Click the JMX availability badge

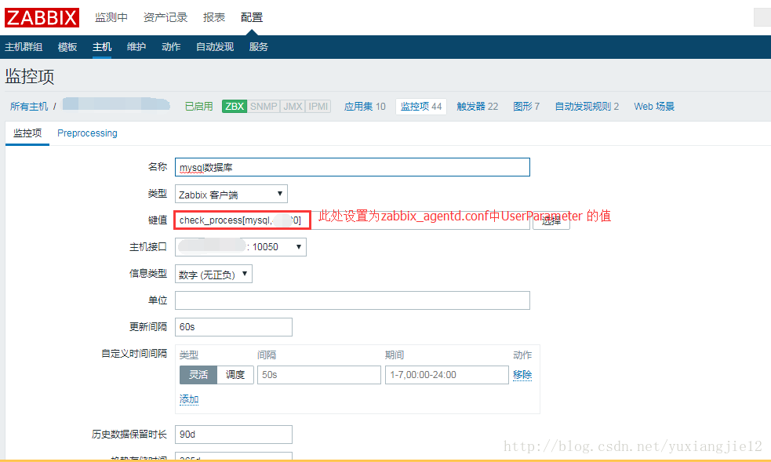tap(293, 106)
